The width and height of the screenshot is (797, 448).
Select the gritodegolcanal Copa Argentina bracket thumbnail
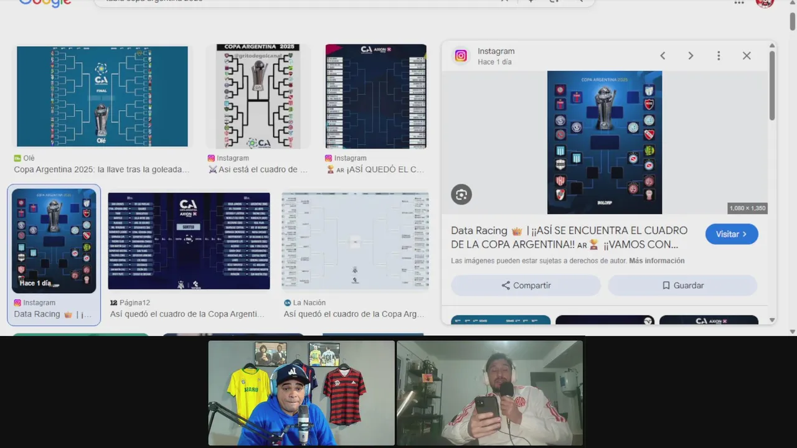[258, 96]
